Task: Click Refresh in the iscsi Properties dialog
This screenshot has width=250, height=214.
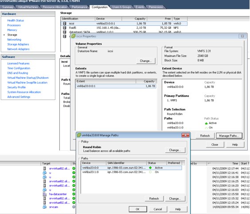Action: click(205, 136)
